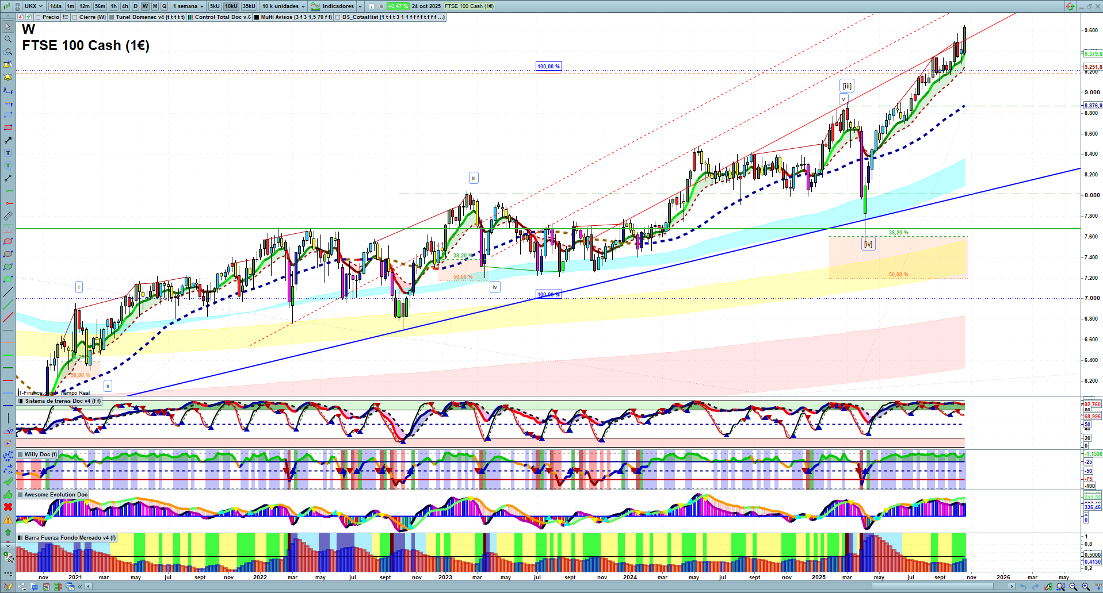This screenshot has width=1103, height=593.
Task: Click the chart style icon in top-left corner
Action: pyautogui.click(x=8, y=6)
